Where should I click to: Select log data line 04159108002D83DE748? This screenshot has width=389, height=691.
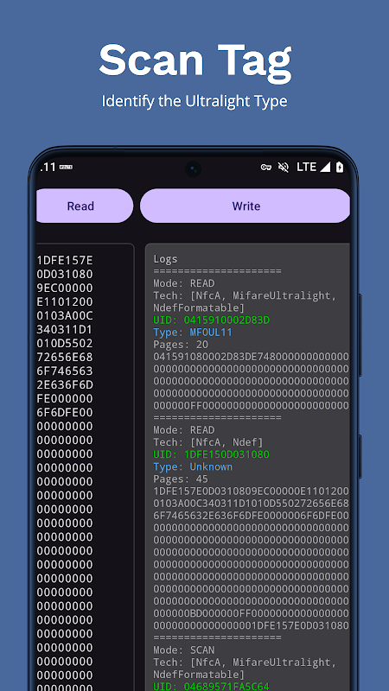pyautogui.click(x=251, y=357)
